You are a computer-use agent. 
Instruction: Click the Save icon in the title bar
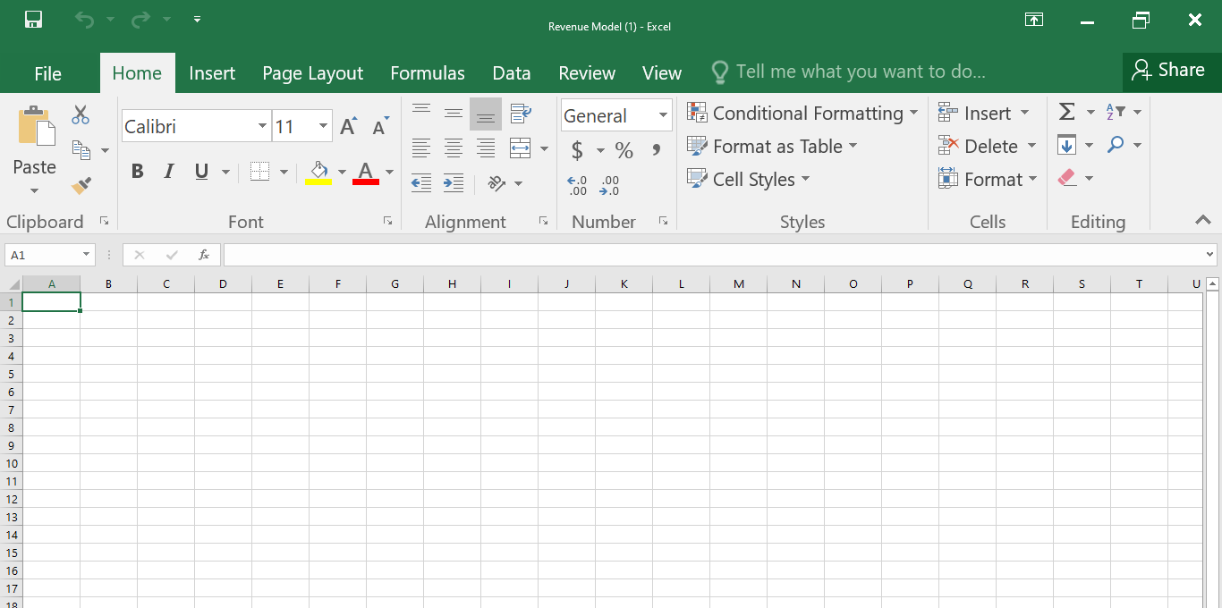pos(33,19)
